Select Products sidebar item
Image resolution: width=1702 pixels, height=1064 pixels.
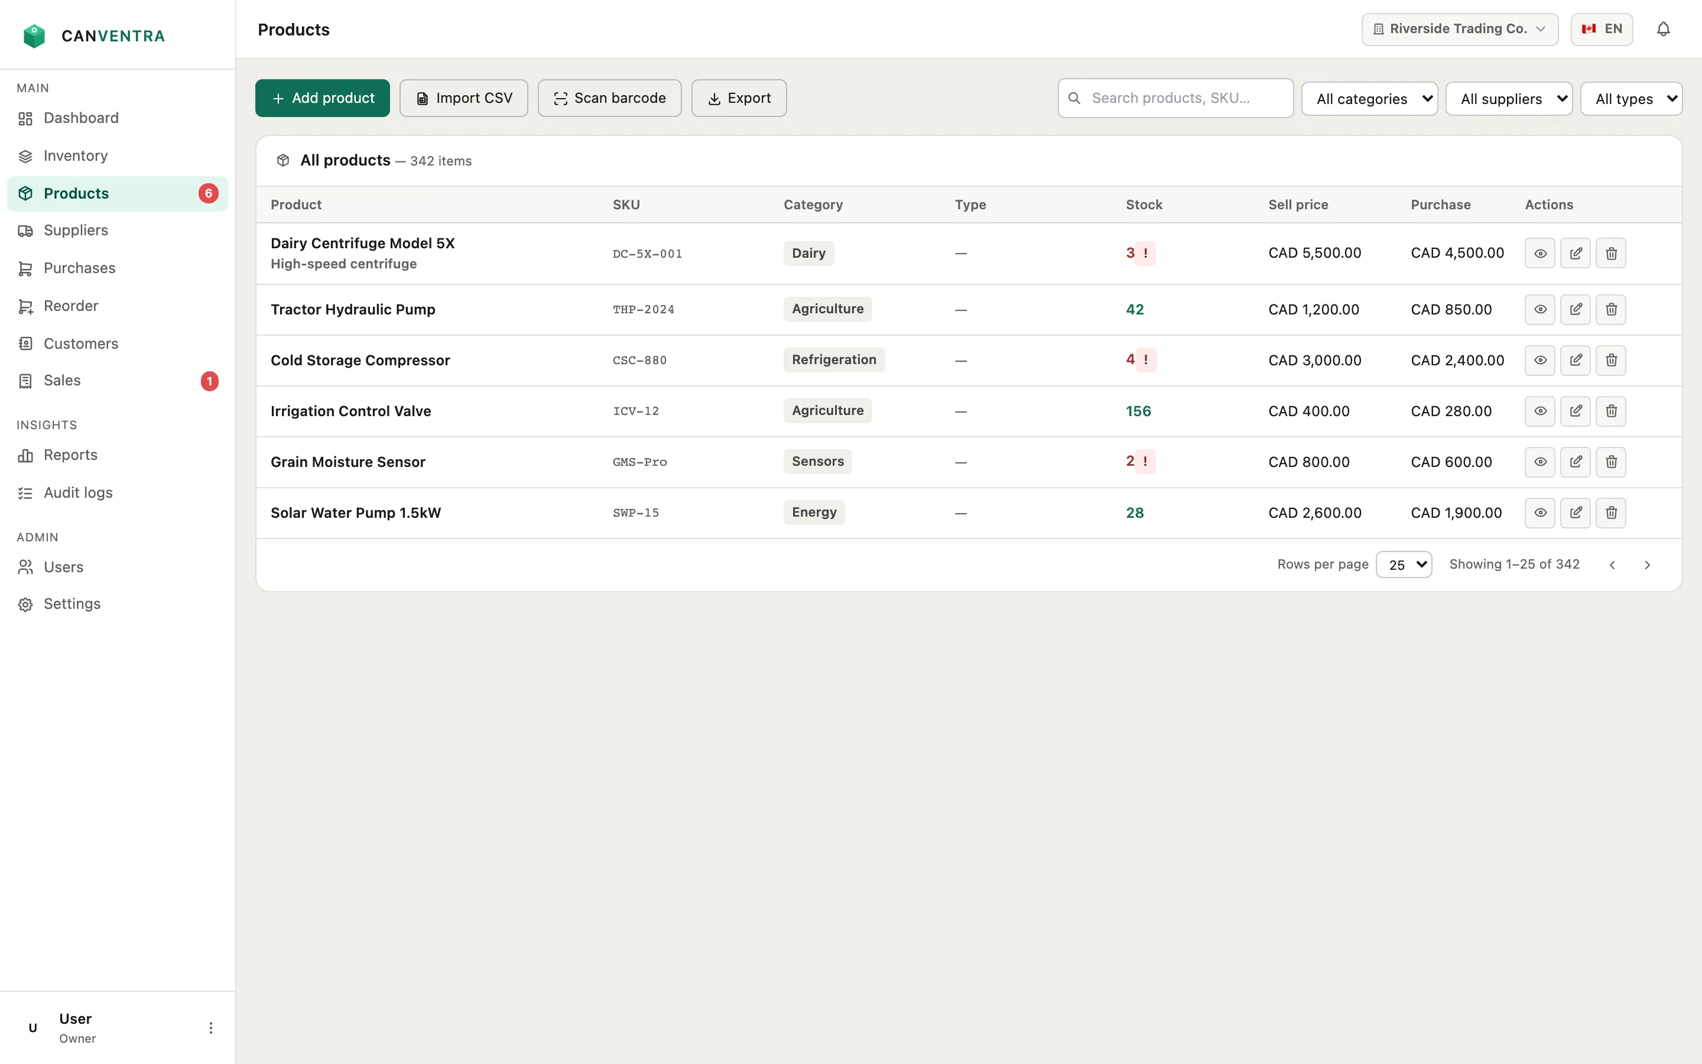pos(118,193)
